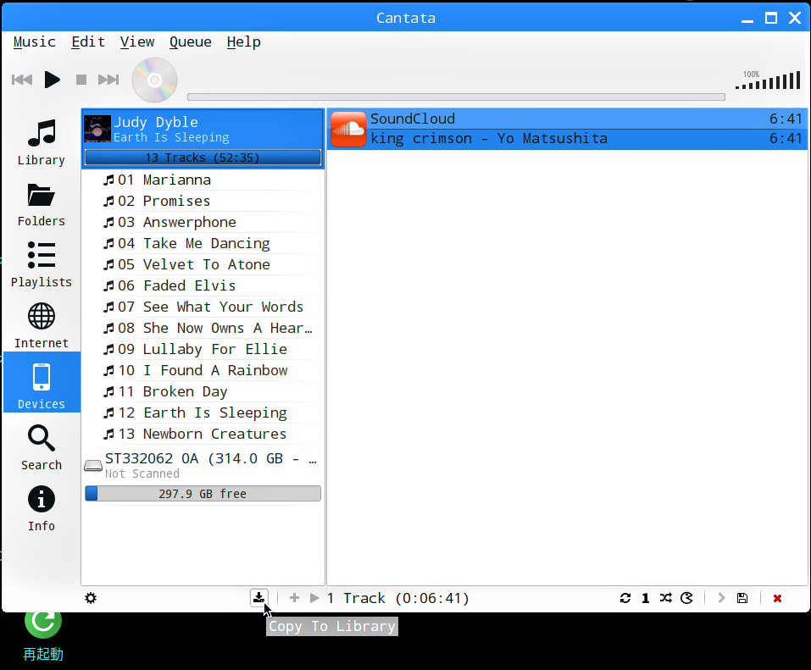The image size is (811, 670).
Task: Open device settings gear icon
Action: [91, 598]
